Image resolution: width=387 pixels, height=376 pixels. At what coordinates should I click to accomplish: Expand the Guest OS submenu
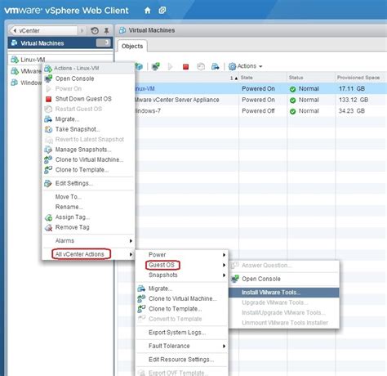(182, 265)
